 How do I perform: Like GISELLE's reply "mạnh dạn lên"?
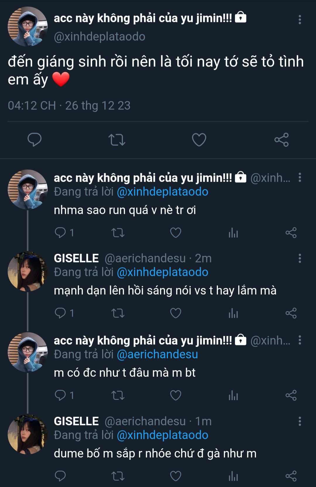point(176,313)
